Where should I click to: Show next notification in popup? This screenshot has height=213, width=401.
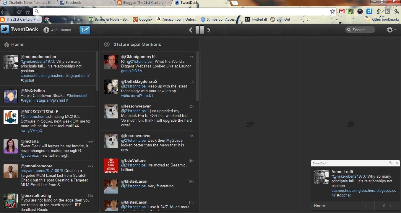coord(390,206)
